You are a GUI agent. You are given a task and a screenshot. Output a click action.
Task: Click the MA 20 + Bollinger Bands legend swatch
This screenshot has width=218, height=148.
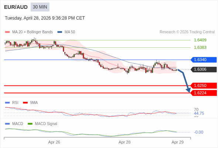coord(7,32)
